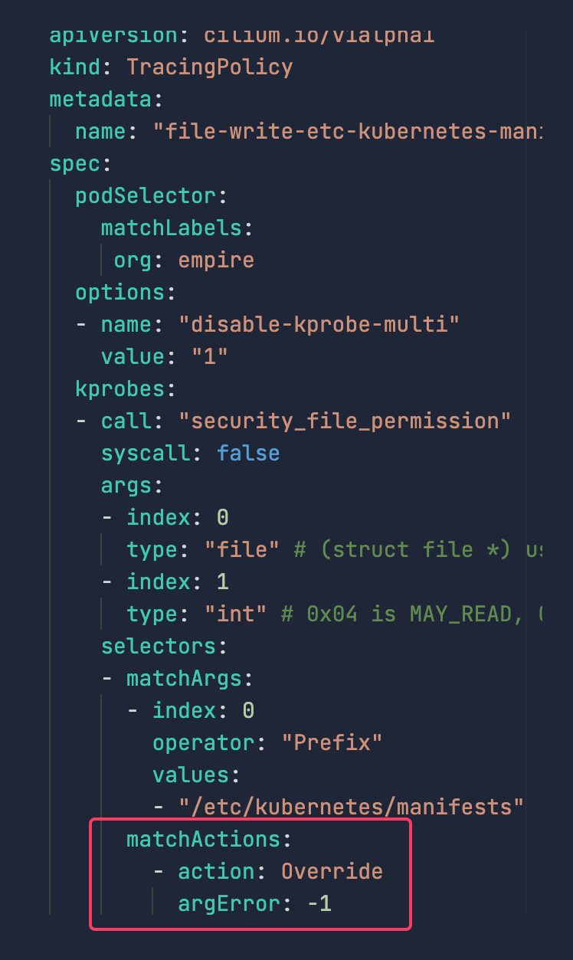Click the "Prefix" operator value
The width and height of the screenshot is (573, 960).
[x=332, y=743]
